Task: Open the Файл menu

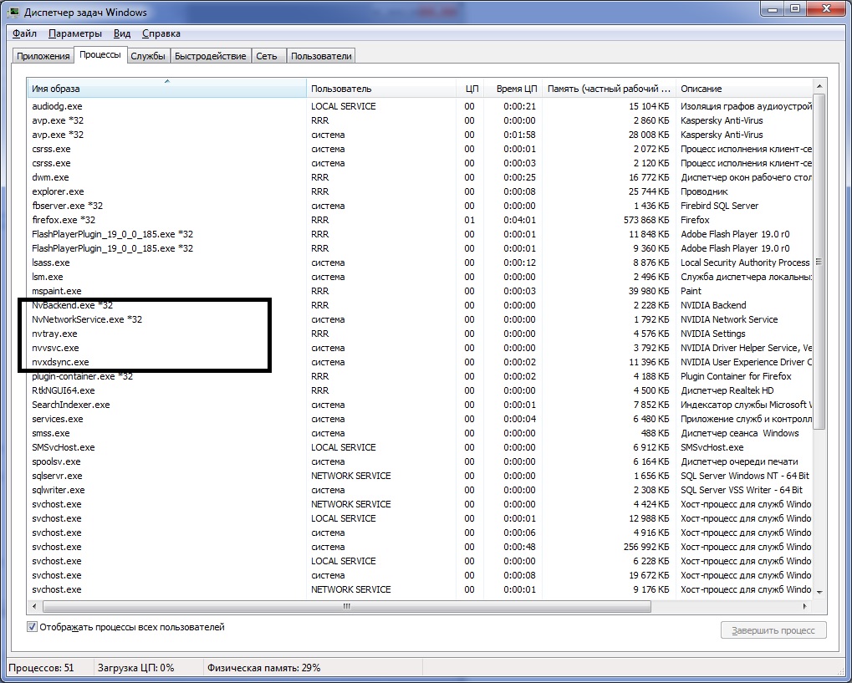Action: coord(24,33)
